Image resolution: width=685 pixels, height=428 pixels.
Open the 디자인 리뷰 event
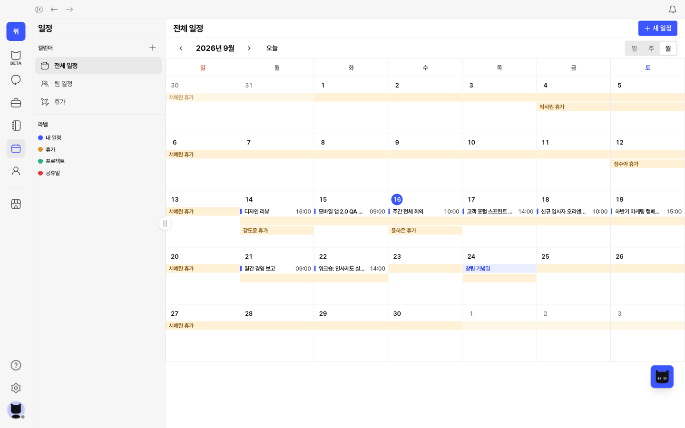click(276, 212)
